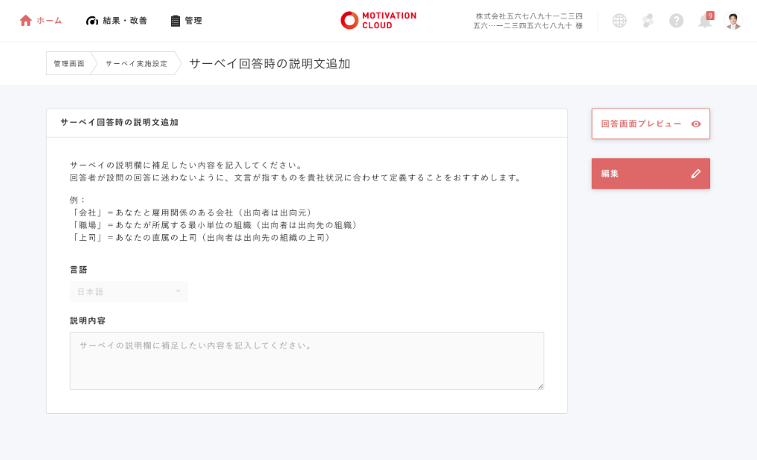
Task: Click the 回答画面プレビュー button
Action: coord(641,124)
